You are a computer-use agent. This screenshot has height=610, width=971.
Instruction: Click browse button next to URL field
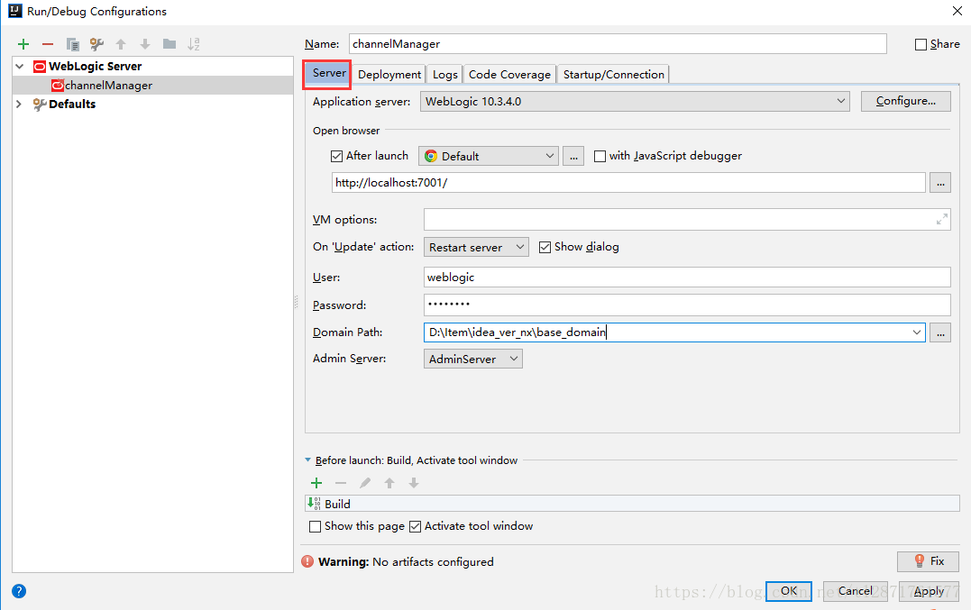click(940, 183)
